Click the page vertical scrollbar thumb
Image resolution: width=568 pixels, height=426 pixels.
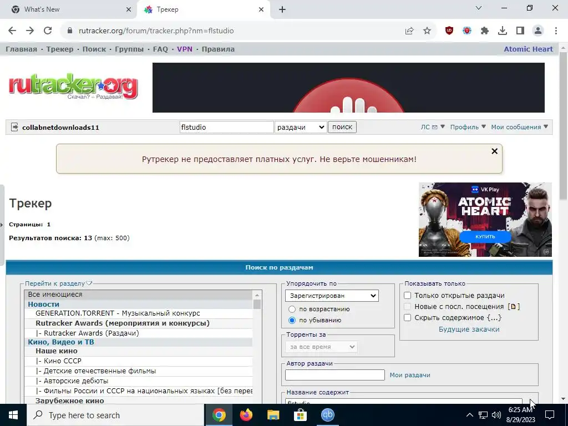pos(563,125)
